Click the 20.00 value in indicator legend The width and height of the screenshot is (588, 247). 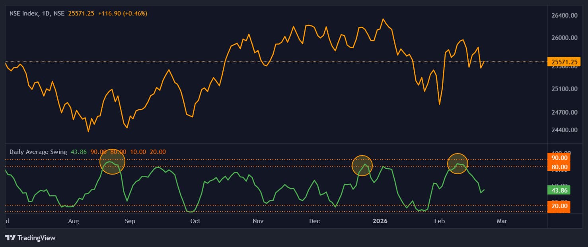(158, 152)
